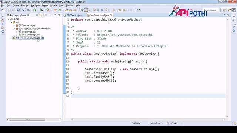Toggle Link with Editor in Package Explorer

[x=41, y=15]
